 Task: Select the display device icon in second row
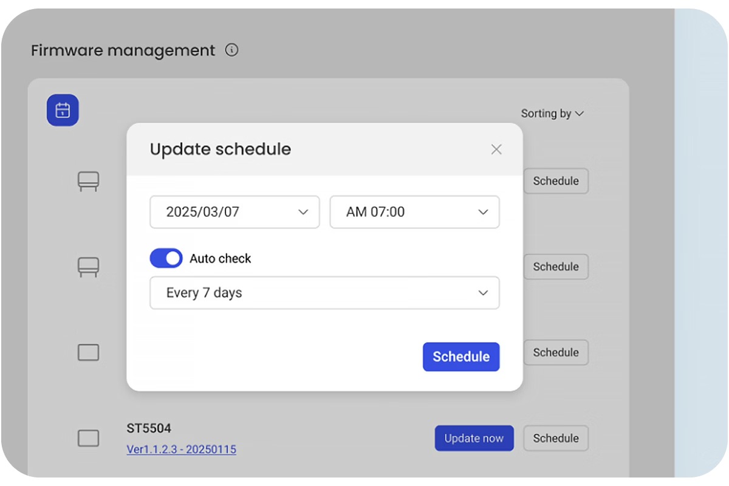pyautogui.click(x=89, y=267)
